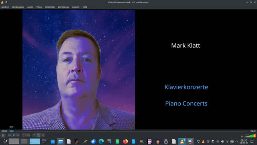Open the purple application icon
The image size is (257, 145).
pyautogui.click(x=149, y=141)
